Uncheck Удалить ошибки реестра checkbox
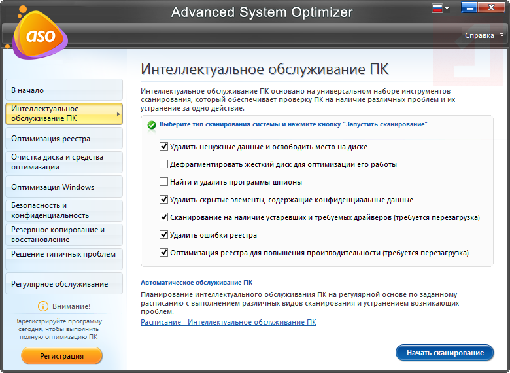The image size is (510, 373). point(163,234)
